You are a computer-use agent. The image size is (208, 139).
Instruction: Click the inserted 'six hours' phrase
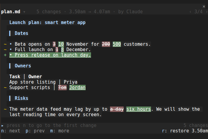[139, 109]
